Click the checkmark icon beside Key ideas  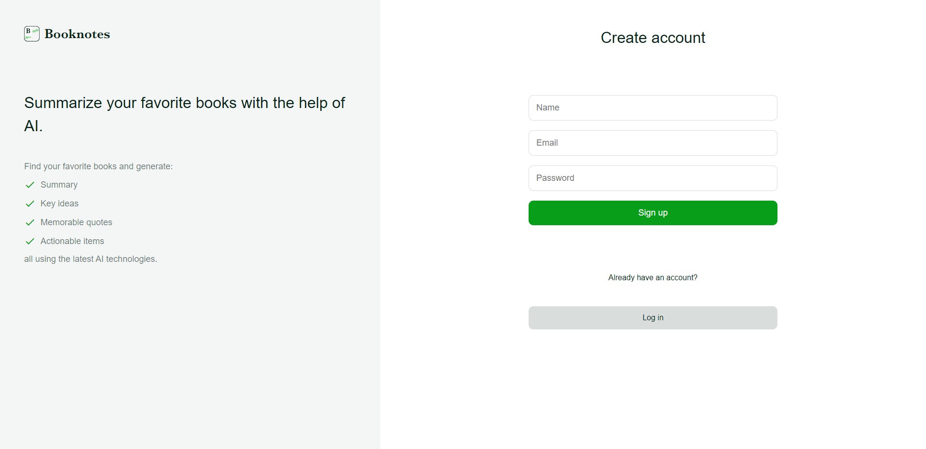30,204
